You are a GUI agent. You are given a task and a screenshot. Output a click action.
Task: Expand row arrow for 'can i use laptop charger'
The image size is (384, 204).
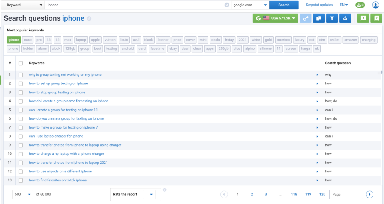317,136
